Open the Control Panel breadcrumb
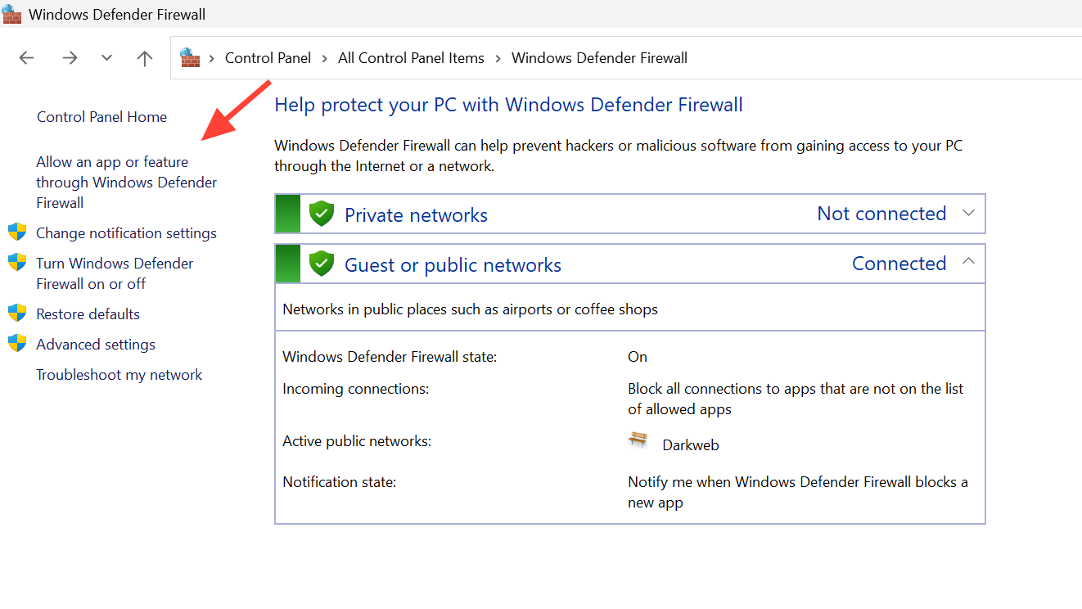 click(268, 58)
